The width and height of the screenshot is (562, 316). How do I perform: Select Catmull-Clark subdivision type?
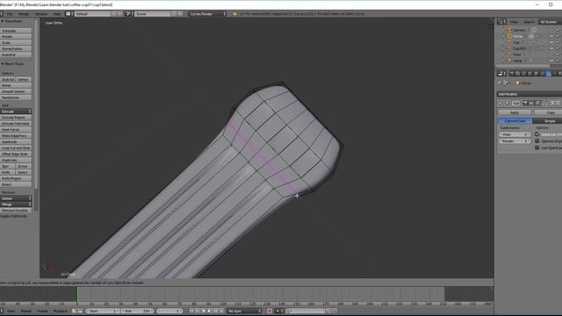click(515, 121)
